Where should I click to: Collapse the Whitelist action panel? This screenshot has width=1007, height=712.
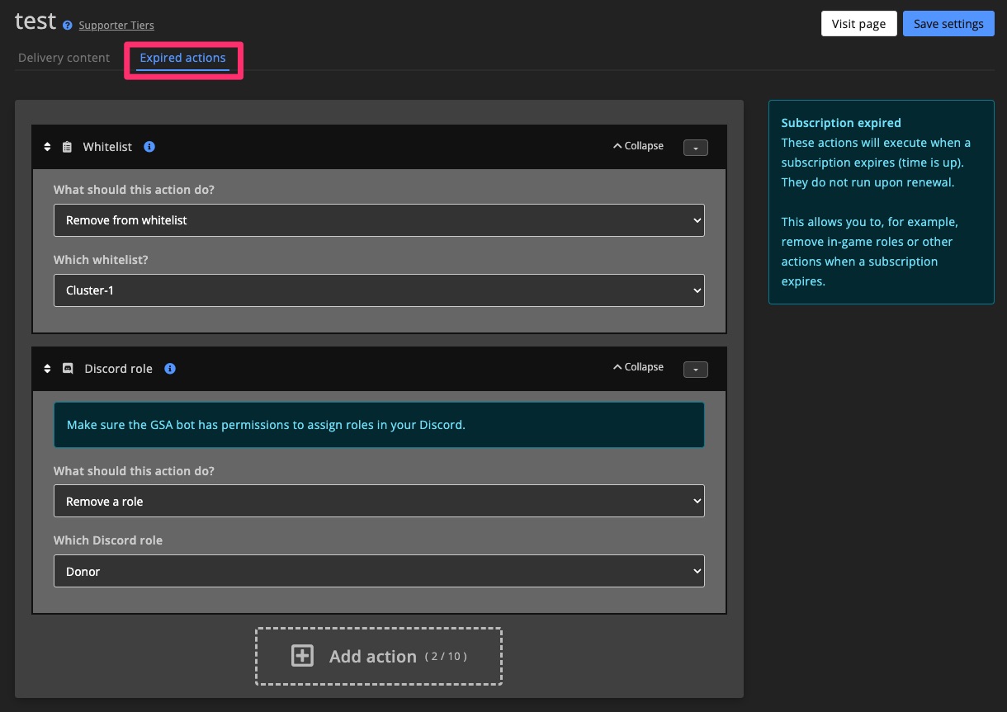pos(638,146)
